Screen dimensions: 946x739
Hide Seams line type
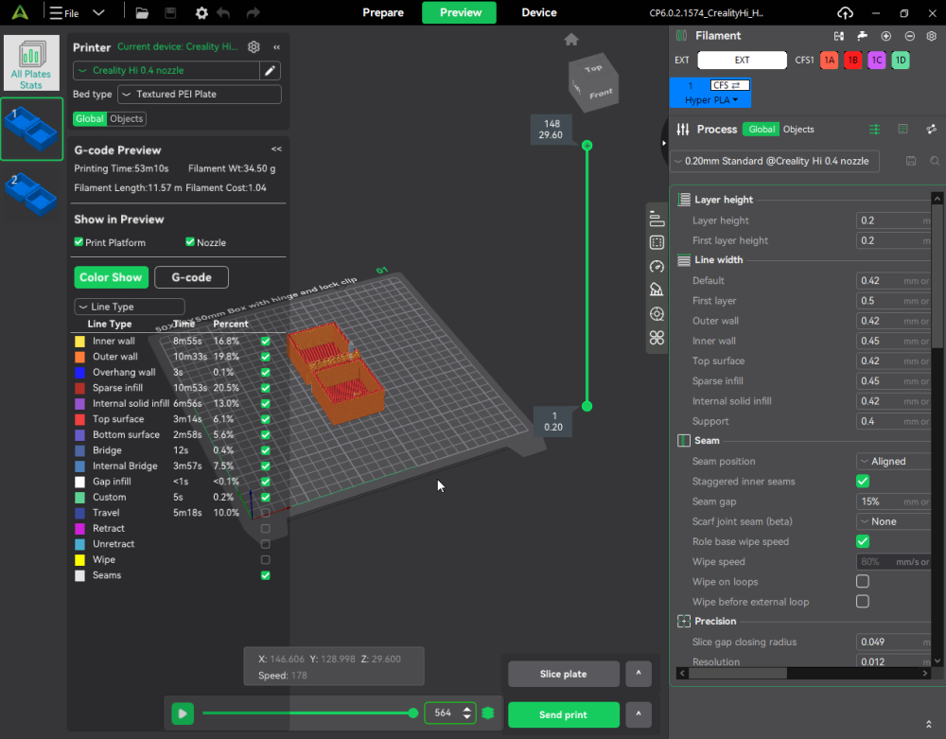(x=266, y=575)
